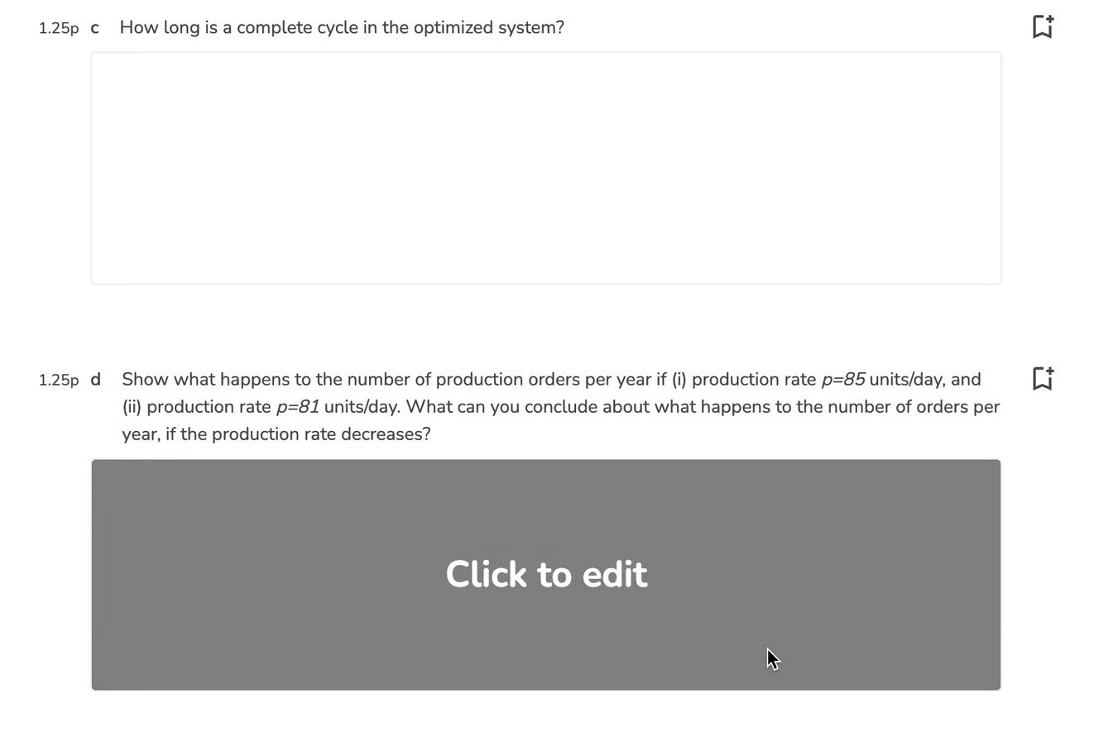This screenshot has height=747, width=1094.
Task: Click the 1.25p point value for question d
Action: [x=59, y=380]
